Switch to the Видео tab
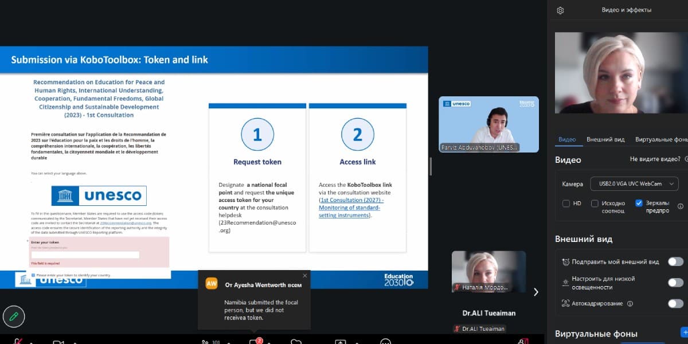688x344 pixels. coord(566,139)
